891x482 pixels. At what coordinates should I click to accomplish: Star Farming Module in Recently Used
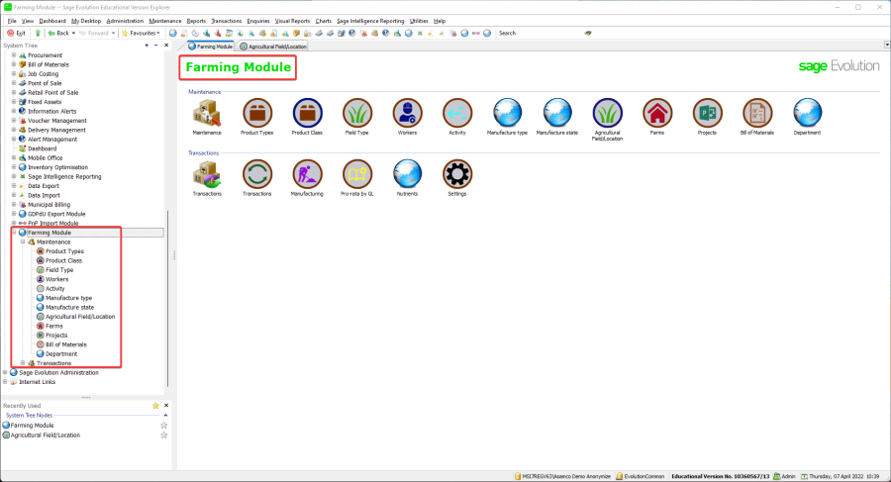pos(164,425)
